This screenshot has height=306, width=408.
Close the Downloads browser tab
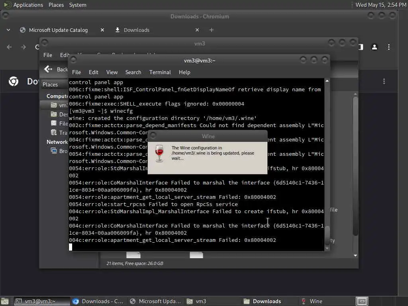point(197,30)
